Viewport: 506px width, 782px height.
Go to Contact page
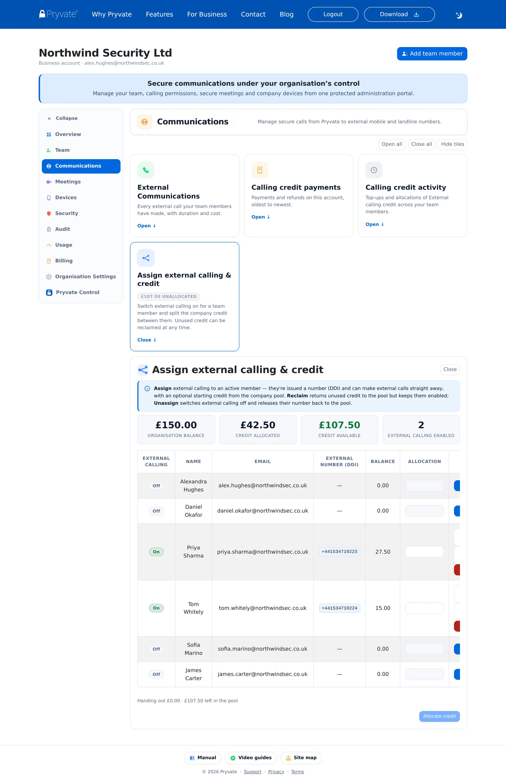point(253,14)
